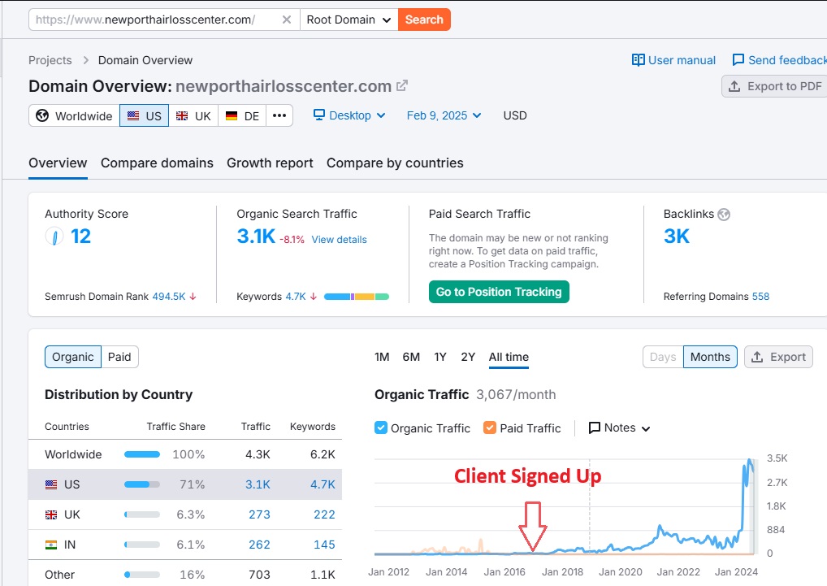Select the 1Y time range
Image resolution: width=827 pixels, height=586 pixels.
(x=440, y=357)
